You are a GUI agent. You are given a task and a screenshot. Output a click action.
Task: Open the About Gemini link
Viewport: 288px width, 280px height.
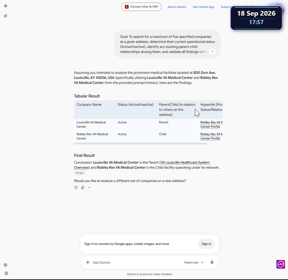(x=177, y=7)
